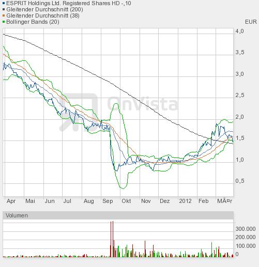Click the Nov month label
Screen dimensions: 259x267
tap(146, 201)
